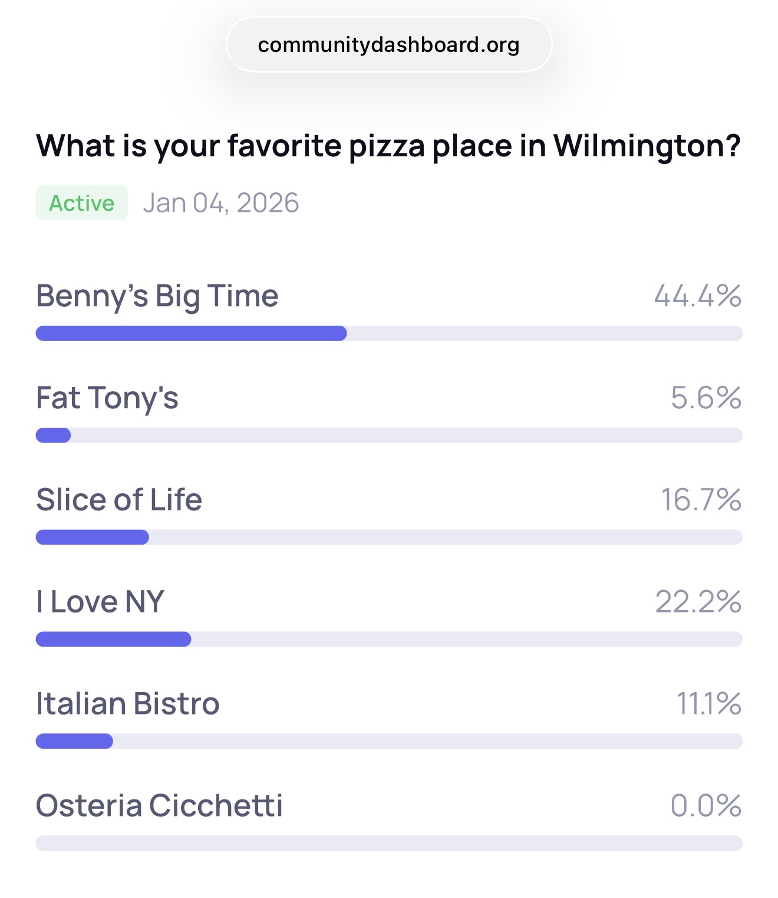Viewport: 778px width, 898px height.
Task: Pick the I Love NY option
Action: 100,602
